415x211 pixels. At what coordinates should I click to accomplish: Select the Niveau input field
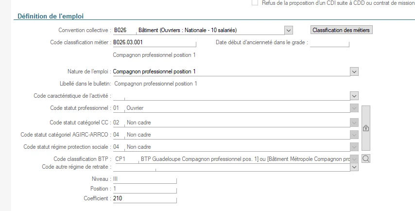point(145,179)
